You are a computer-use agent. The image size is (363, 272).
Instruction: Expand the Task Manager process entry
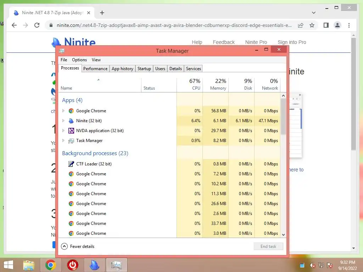(x=63, y=140)
